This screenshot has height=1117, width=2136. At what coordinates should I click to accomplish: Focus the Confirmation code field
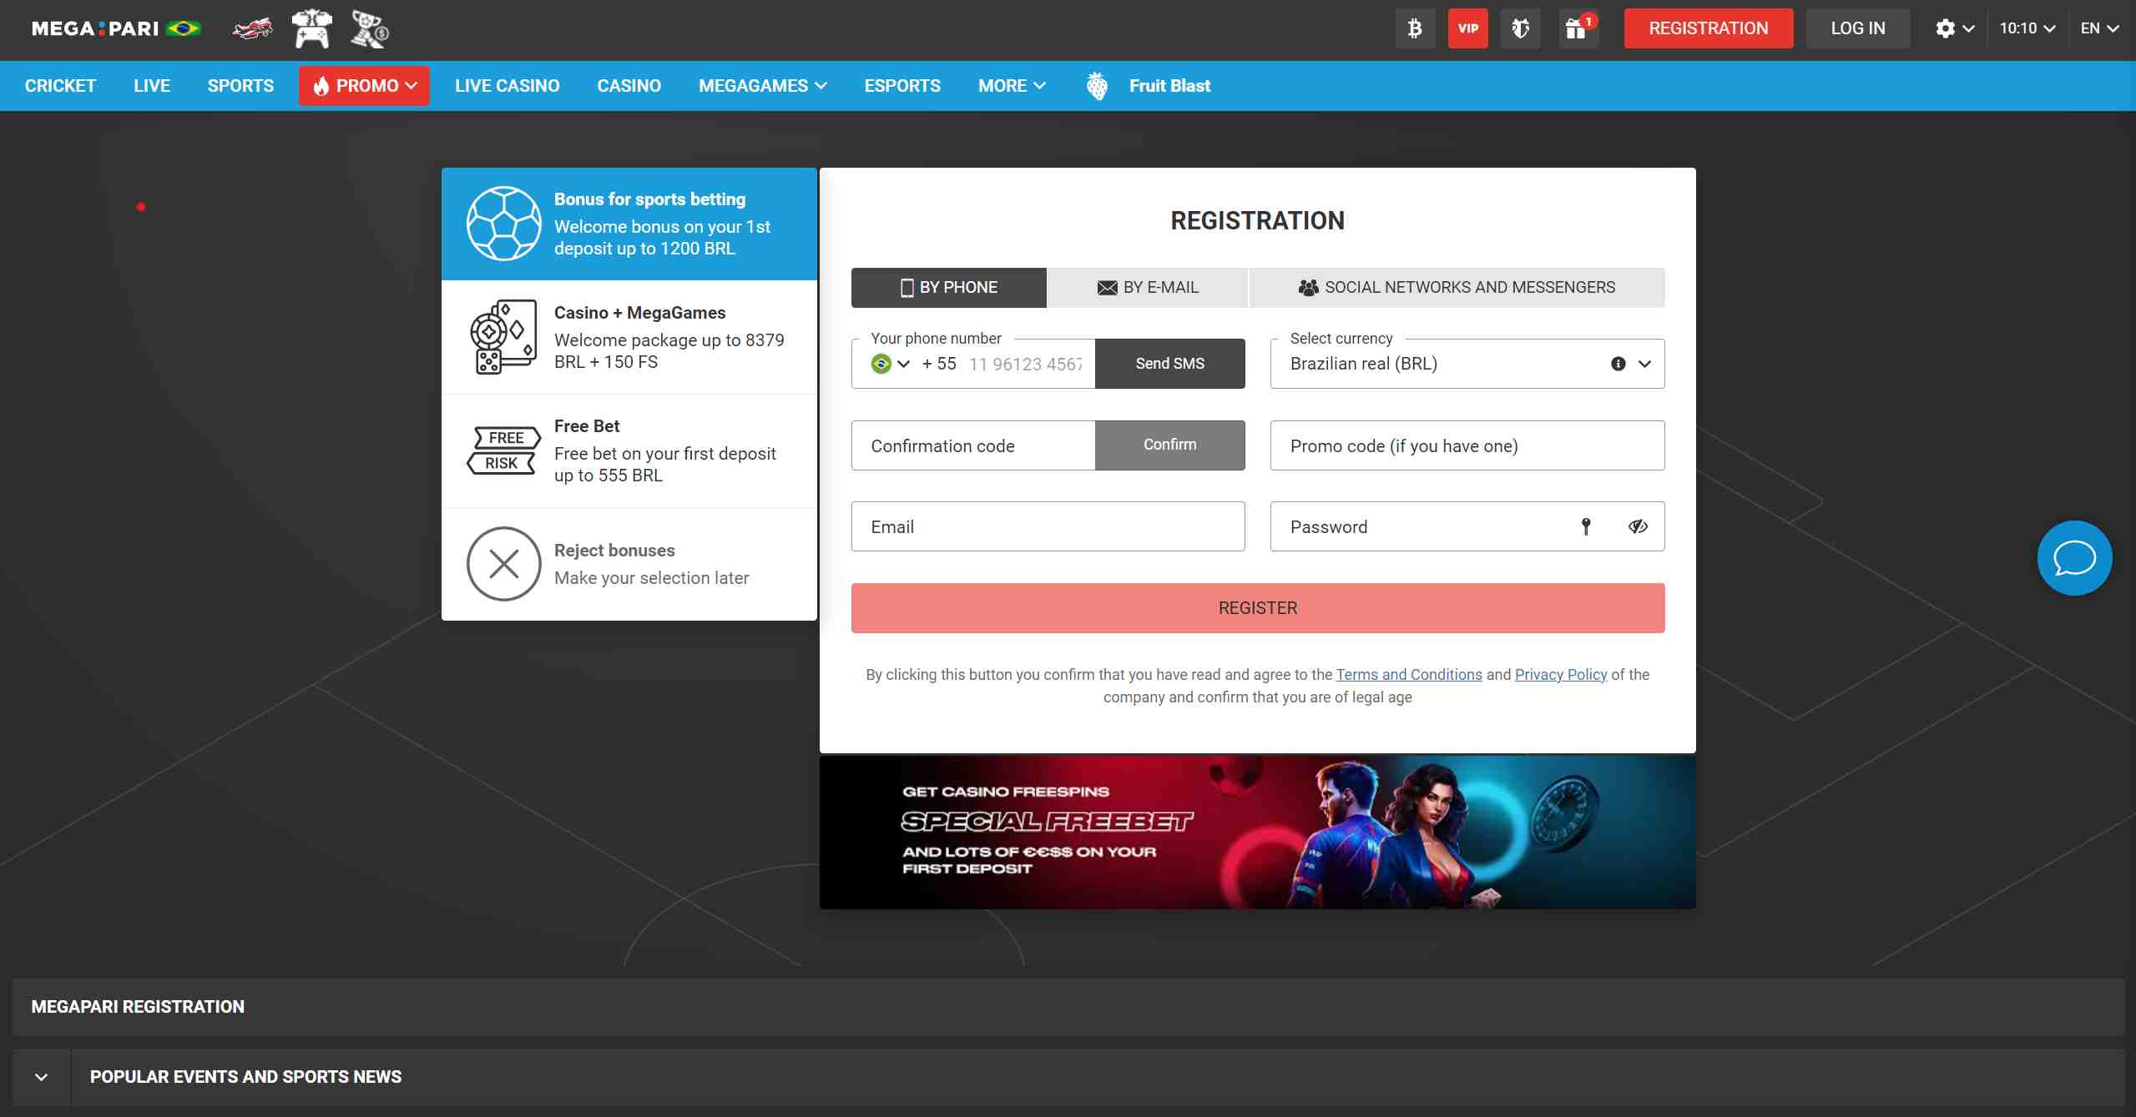pyautogui.click(x=973, y=445)
